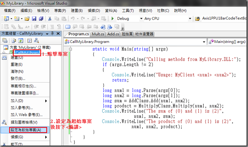Select the solution 'MyLibrary' tree node
Screen dimensions: 248x147
30,47
